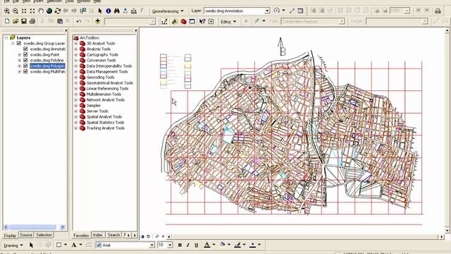451x254 pixels.
Task: Open the fill color bucket picker
Action: point(223,245)
